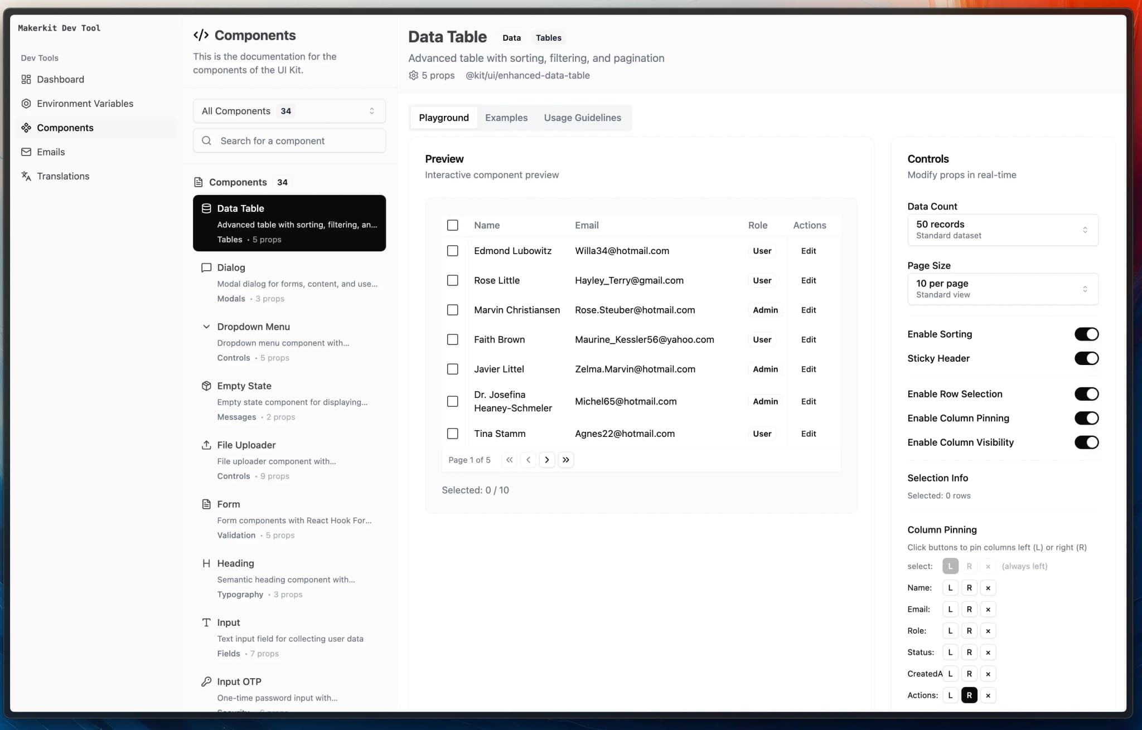Click Edit for Marvin Christiansen
This screenshot has height=730, width=1142.
click(x=808, y=310)
